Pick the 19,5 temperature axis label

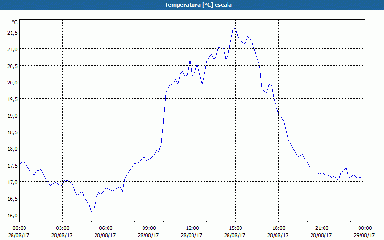point(12,99)
